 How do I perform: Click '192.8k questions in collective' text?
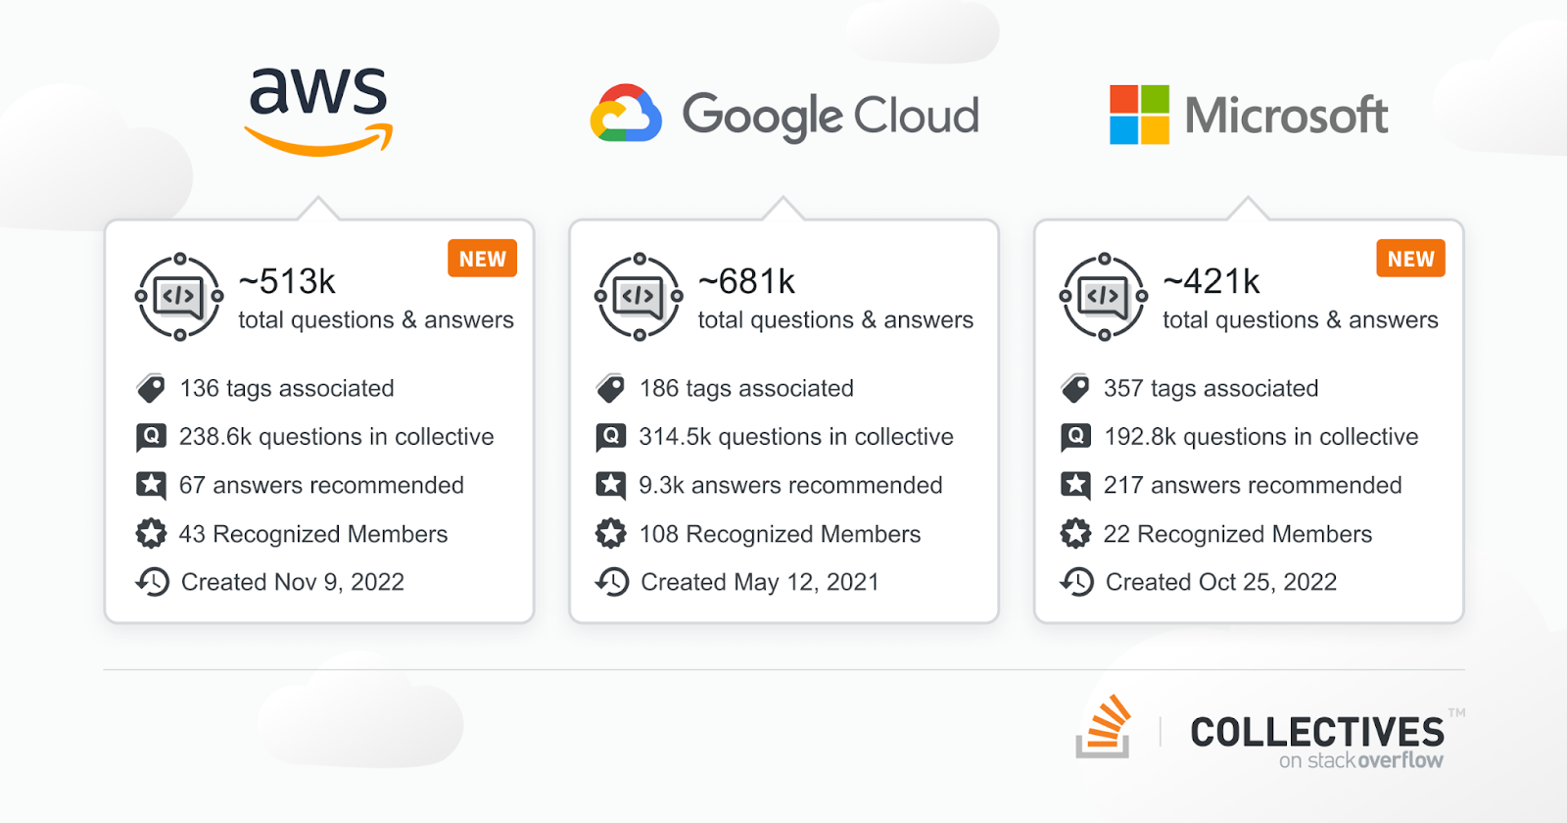[1261, 437]
